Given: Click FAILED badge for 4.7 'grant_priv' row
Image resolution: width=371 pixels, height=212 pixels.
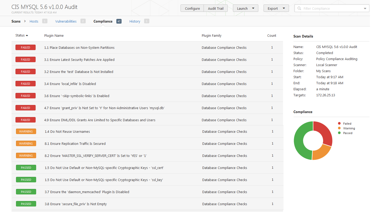Looking at the screenshot, I should coord(25,108).
